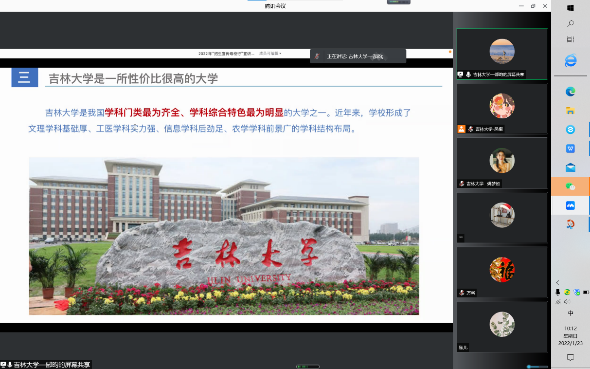
Task: Click 万新's muted microphone indicator
Action: (462, 293)
